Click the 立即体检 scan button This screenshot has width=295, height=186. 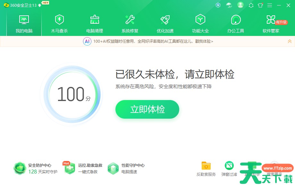[147, 109]
